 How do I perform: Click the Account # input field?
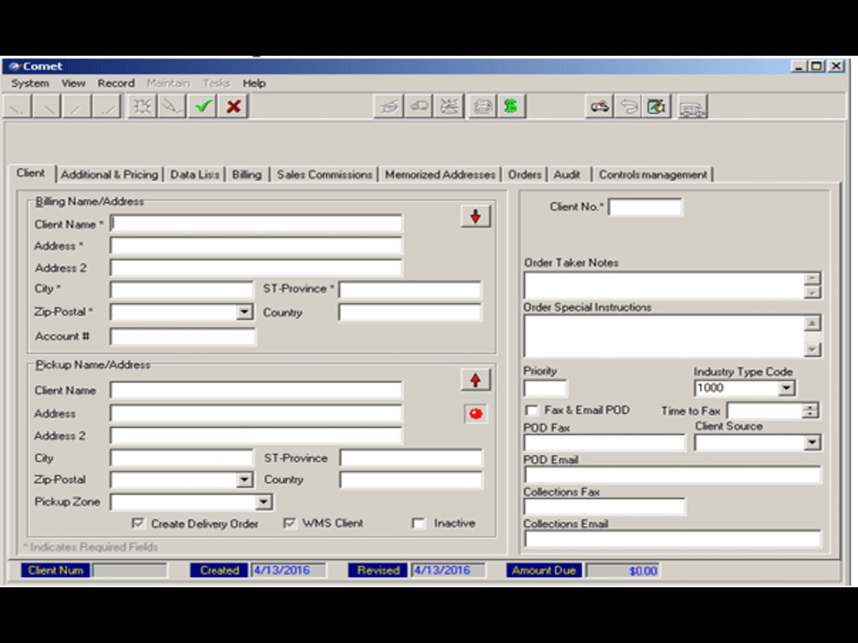(182, 337)
